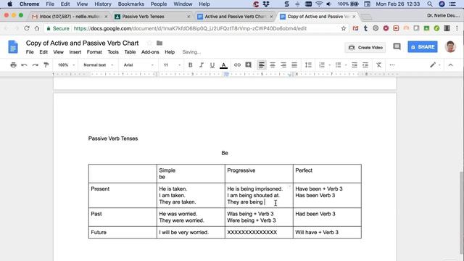
Task: Toggle italic formatting
Action: pos(202,65)
